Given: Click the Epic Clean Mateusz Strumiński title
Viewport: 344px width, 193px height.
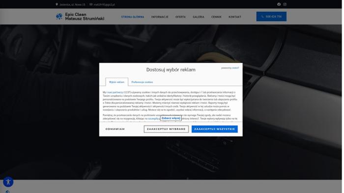Looking at the screenshot, I should click(85, 17).
